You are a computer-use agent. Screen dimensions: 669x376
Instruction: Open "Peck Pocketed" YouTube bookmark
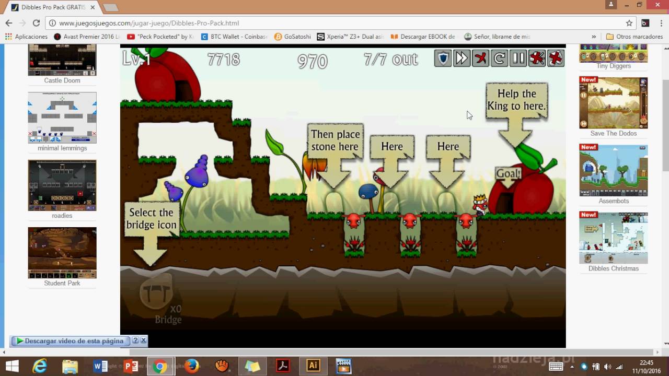pyautogui.click(x=160, y=37)
